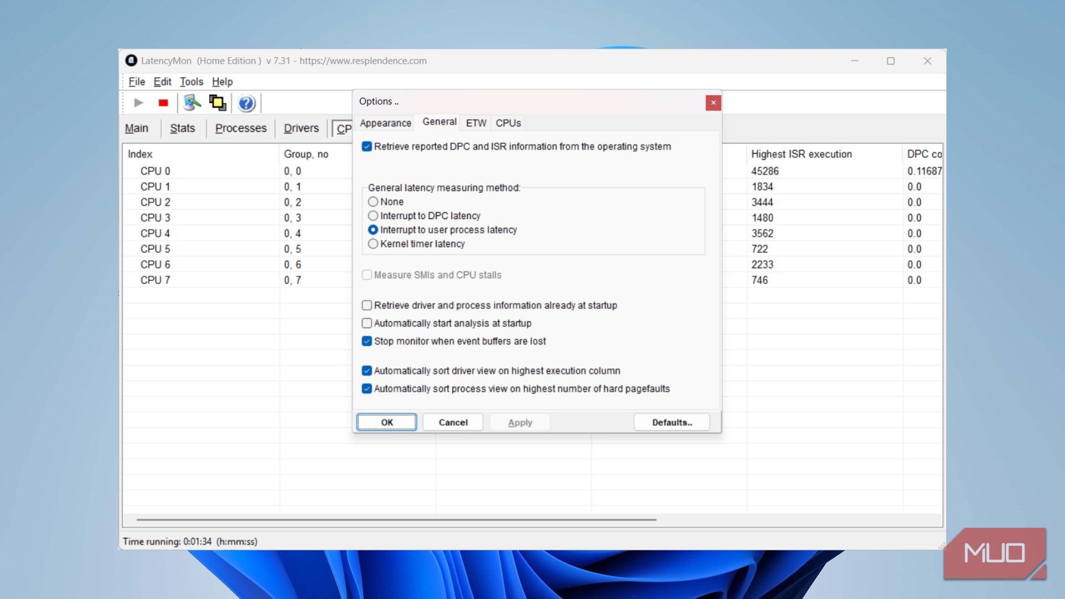Screen dimensions: 1065x599
Task: Open the File menu
Action: coord(136,82)
